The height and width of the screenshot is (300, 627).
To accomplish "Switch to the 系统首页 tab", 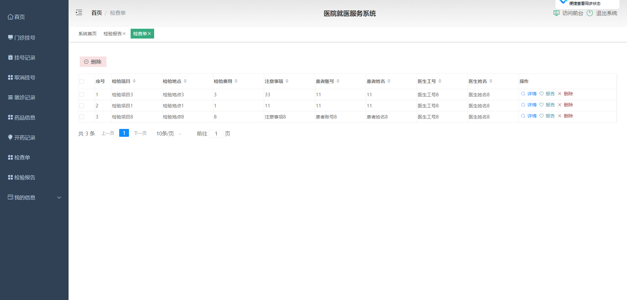I will [x=88, y=34].
